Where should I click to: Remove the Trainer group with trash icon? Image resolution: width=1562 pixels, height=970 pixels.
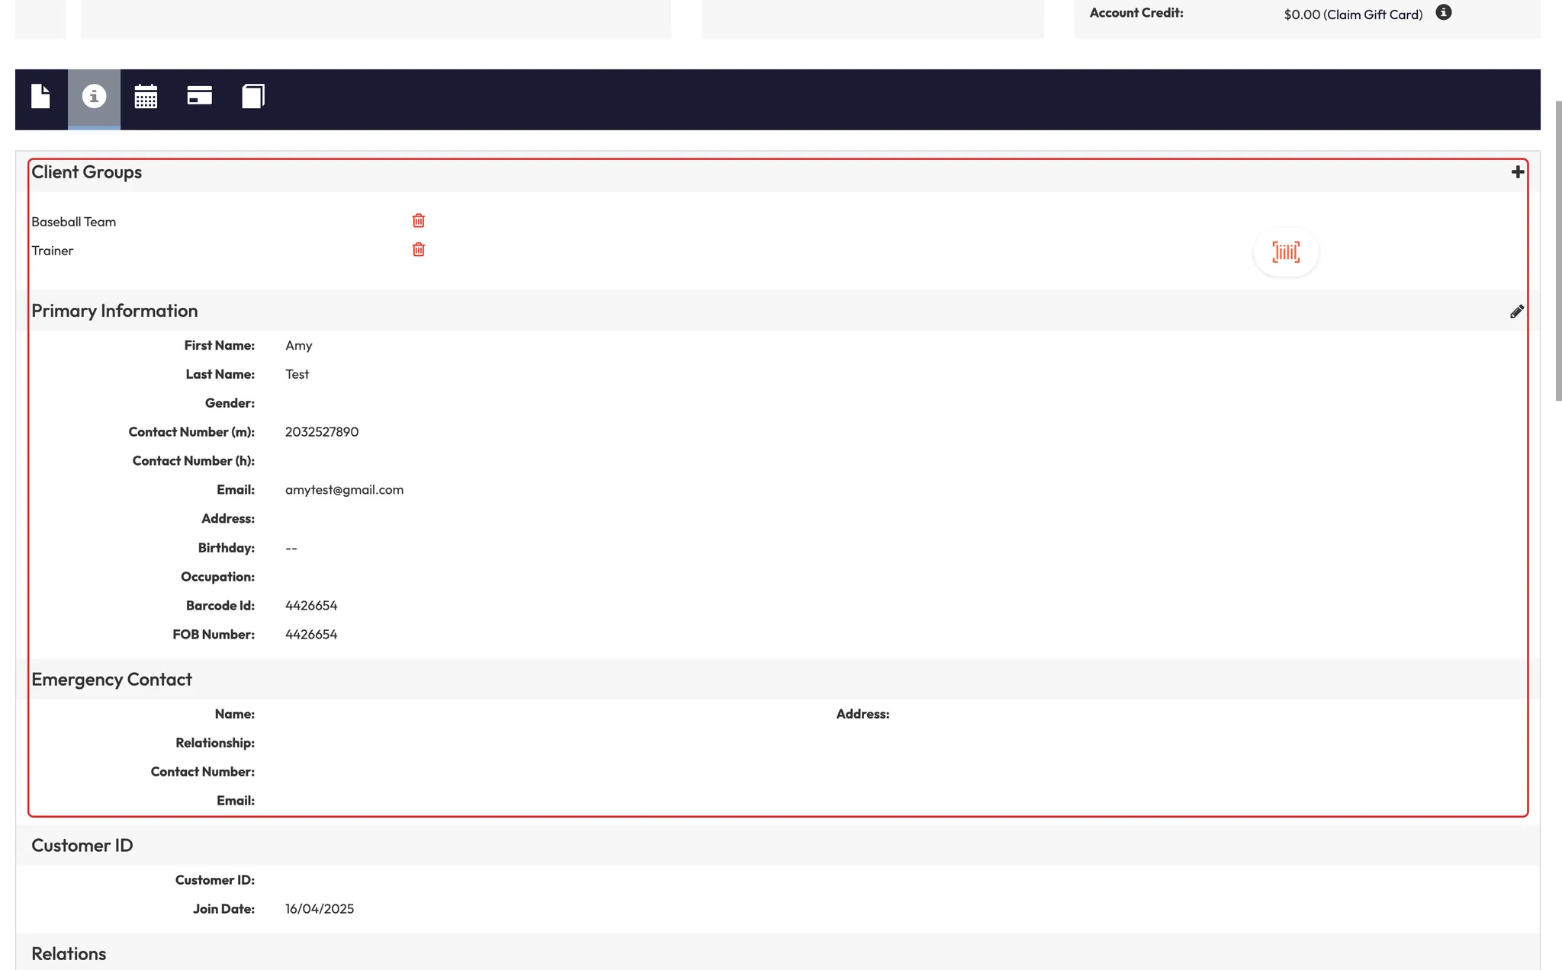click(x=418, y=250)
